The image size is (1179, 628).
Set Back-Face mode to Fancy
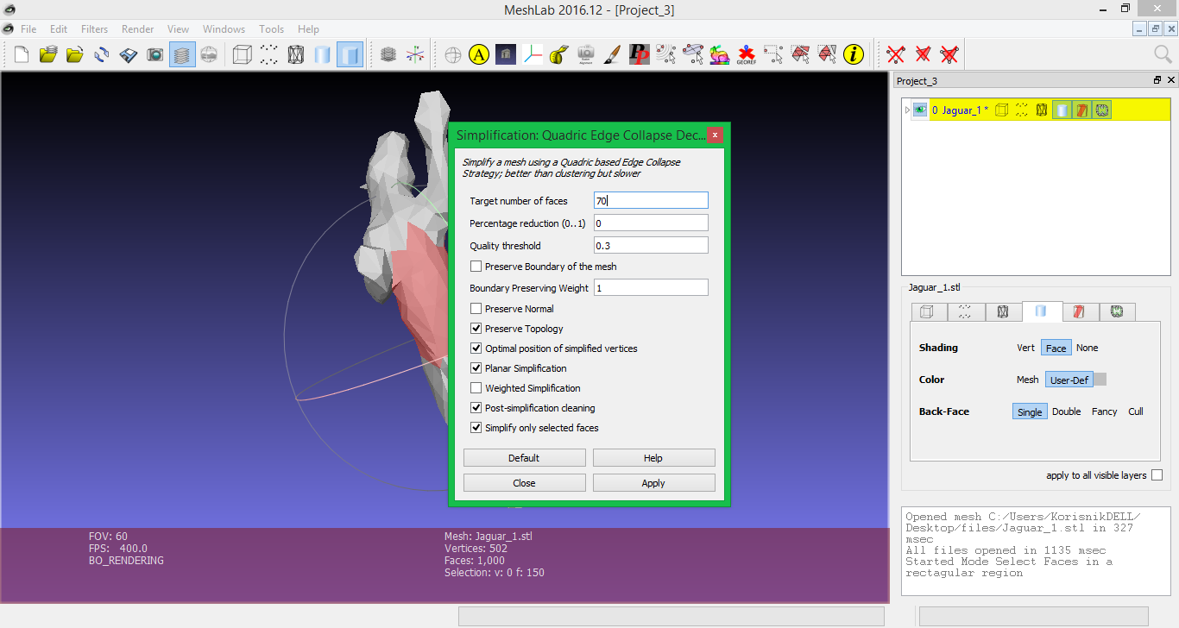(x=1105, y=411)
